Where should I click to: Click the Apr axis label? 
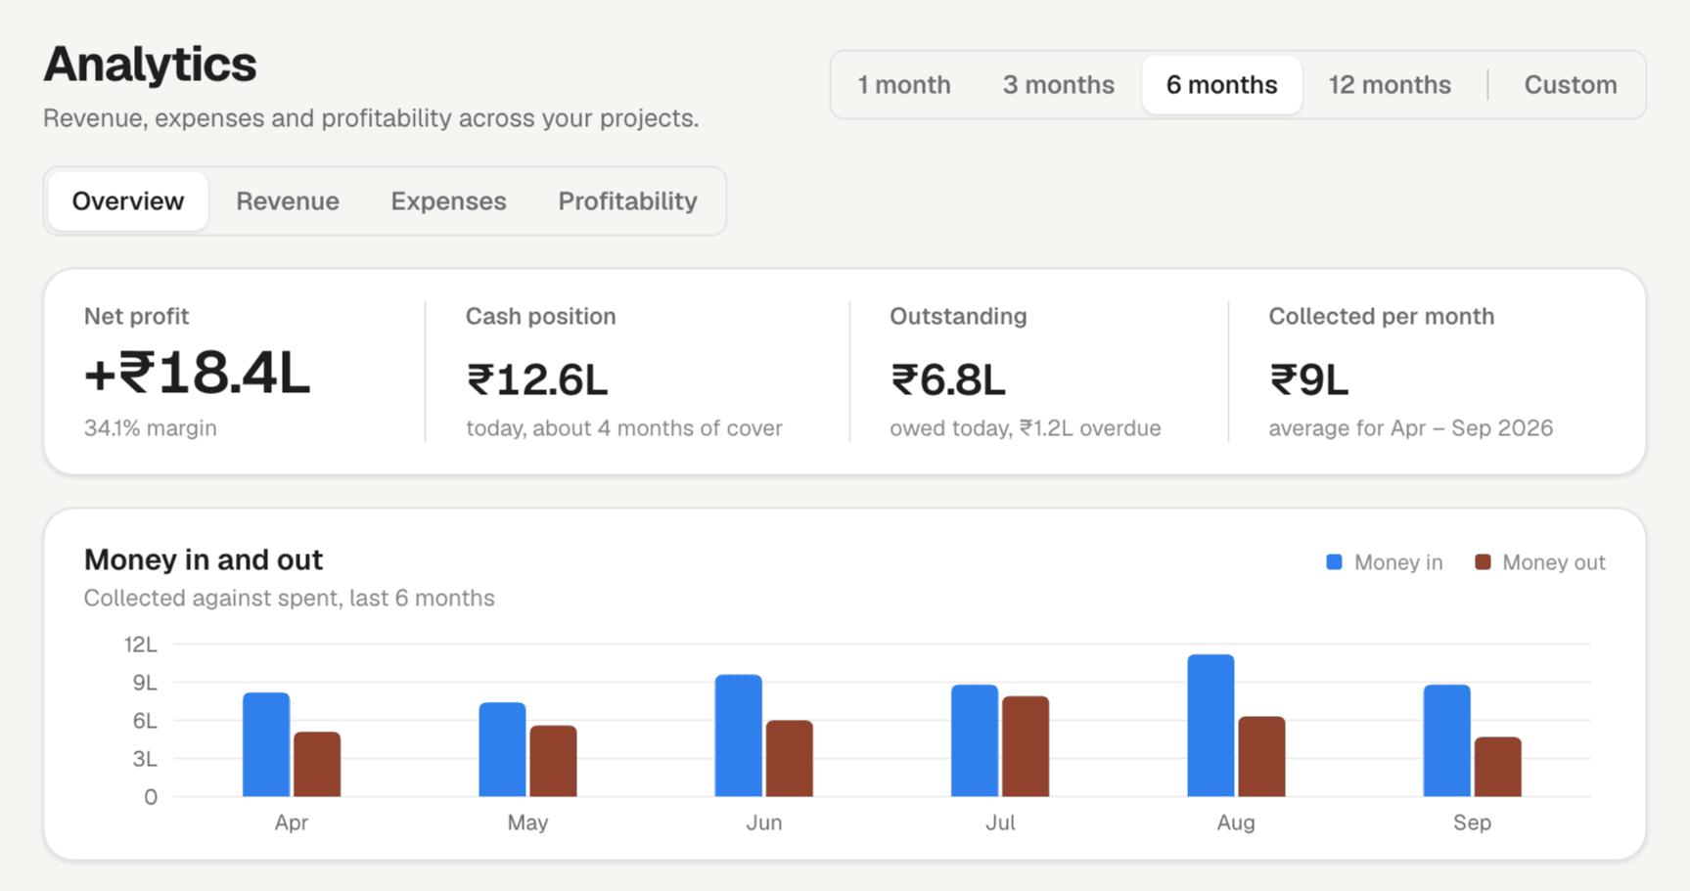pyautogui.click(x=292, y=823)
